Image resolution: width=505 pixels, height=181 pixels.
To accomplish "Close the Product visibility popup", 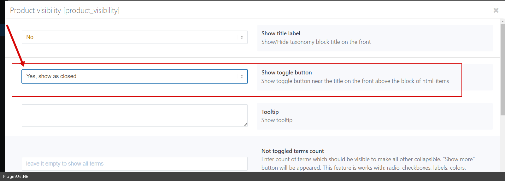I will [x=496, y=10].
